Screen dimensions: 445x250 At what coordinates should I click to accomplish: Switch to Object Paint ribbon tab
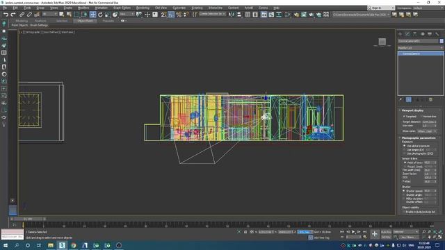click(x=85, y=21)
